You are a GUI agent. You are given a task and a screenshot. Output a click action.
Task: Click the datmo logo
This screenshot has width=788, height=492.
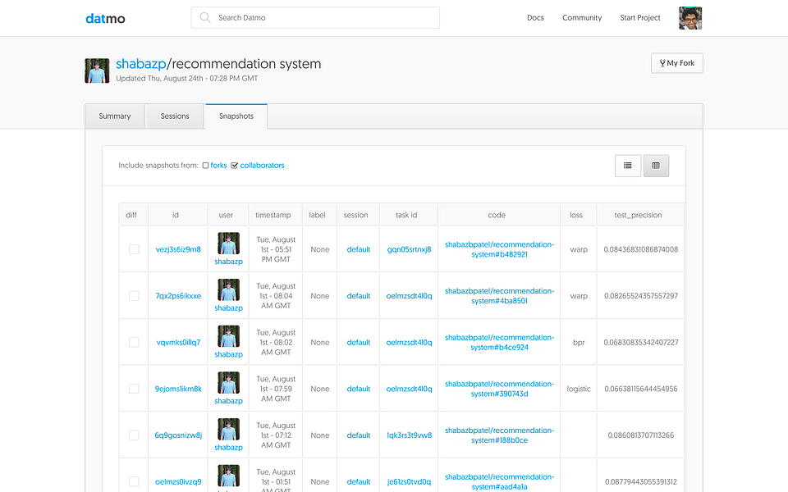tap(105, 19)
